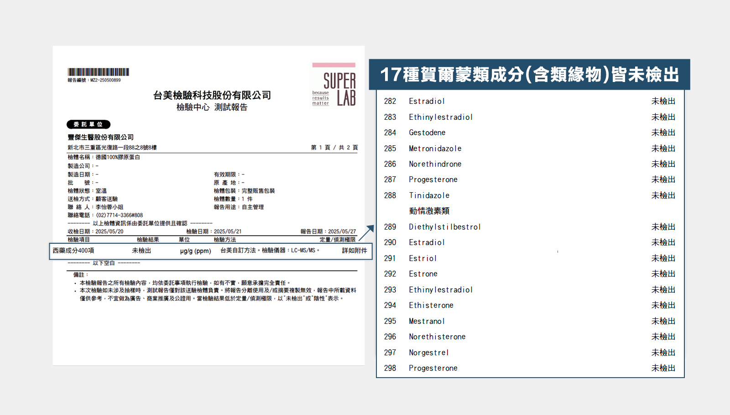Viewport: 730px width, 415px height.
Task: Click 未檢出 result for row 298 Progesterone
Action: 663,368
